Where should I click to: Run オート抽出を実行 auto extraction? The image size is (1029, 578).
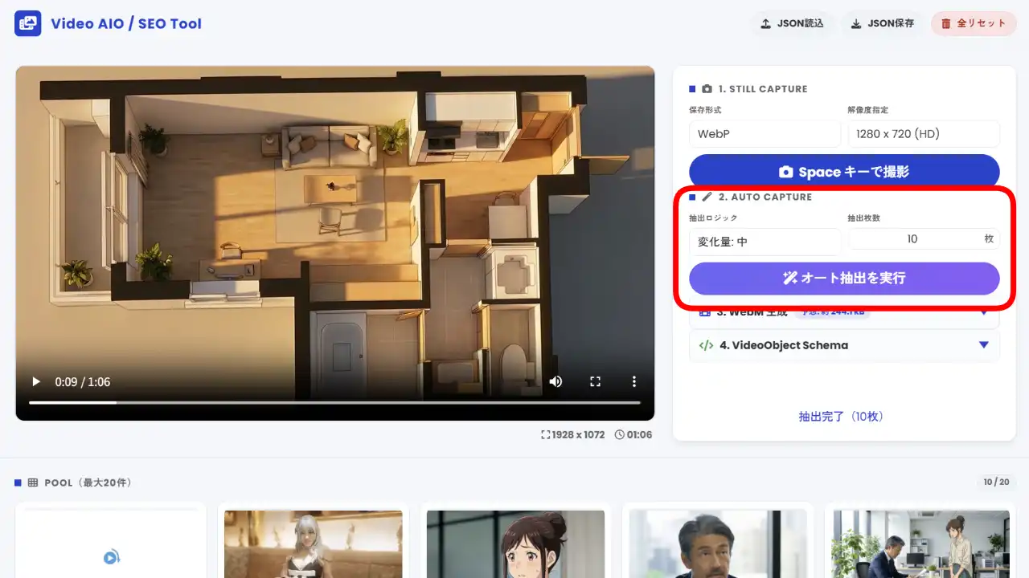coord(843,279)
